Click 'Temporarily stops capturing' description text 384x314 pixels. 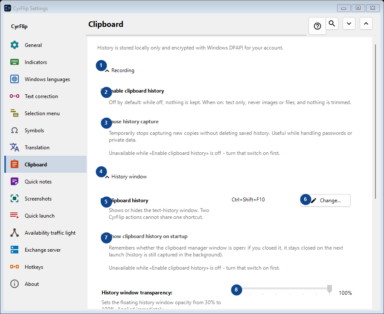(230, 137)
